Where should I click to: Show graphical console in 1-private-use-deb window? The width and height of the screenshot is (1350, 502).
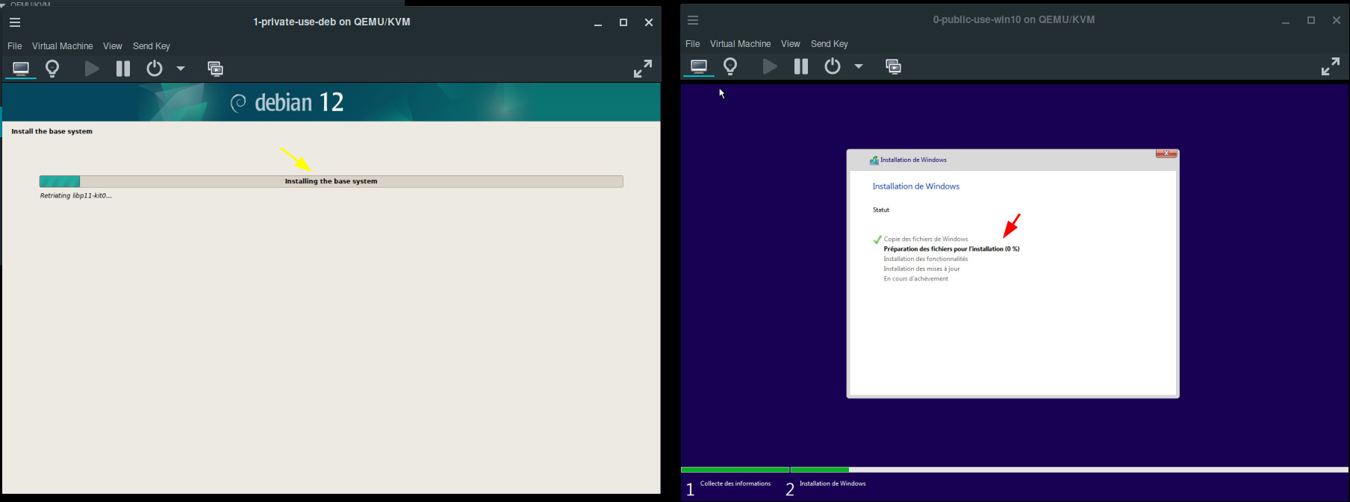[x=21, y=69]
